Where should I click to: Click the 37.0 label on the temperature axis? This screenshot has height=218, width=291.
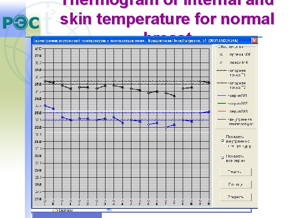point(38,56)
